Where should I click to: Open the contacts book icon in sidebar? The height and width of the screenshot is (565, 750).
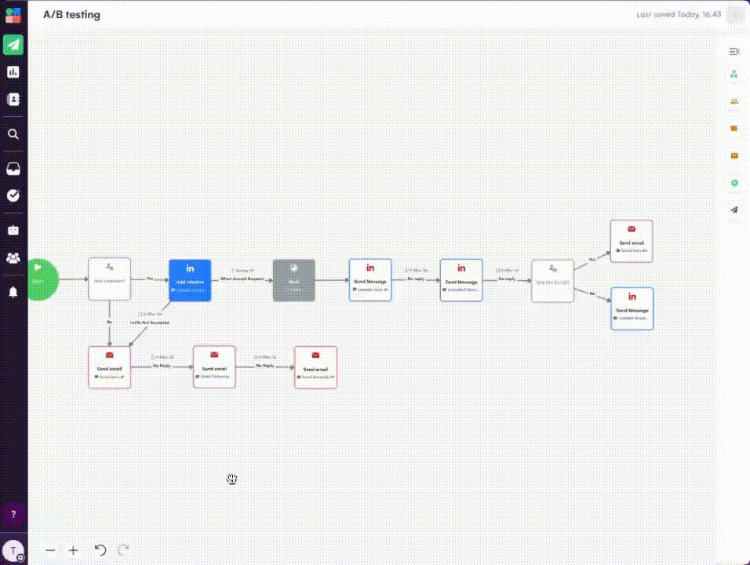(13, 100)
